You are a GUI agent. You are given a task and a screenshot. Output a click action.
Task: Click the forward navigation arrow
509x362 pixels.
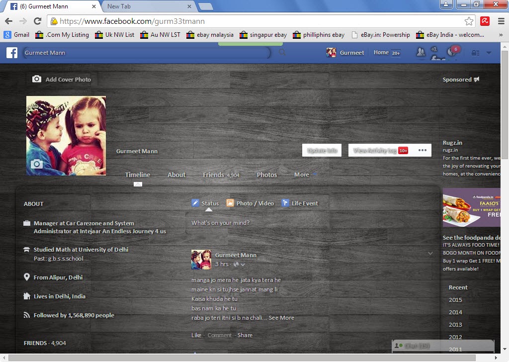point(23,21)
